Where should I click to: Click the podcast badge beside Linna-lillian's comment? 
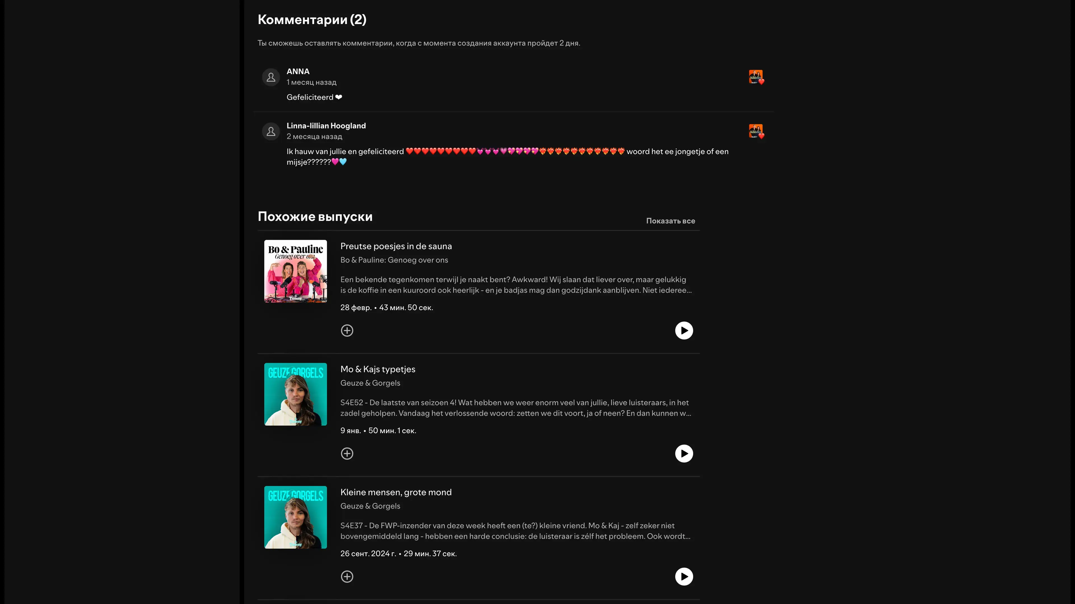[x=756, y=131]
